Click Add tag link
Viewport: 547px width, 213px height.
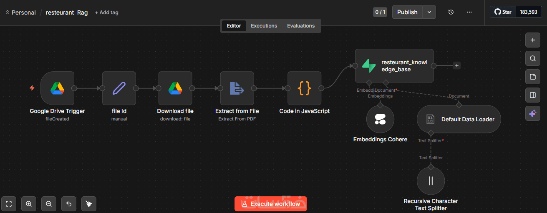(x=106, y=13)
